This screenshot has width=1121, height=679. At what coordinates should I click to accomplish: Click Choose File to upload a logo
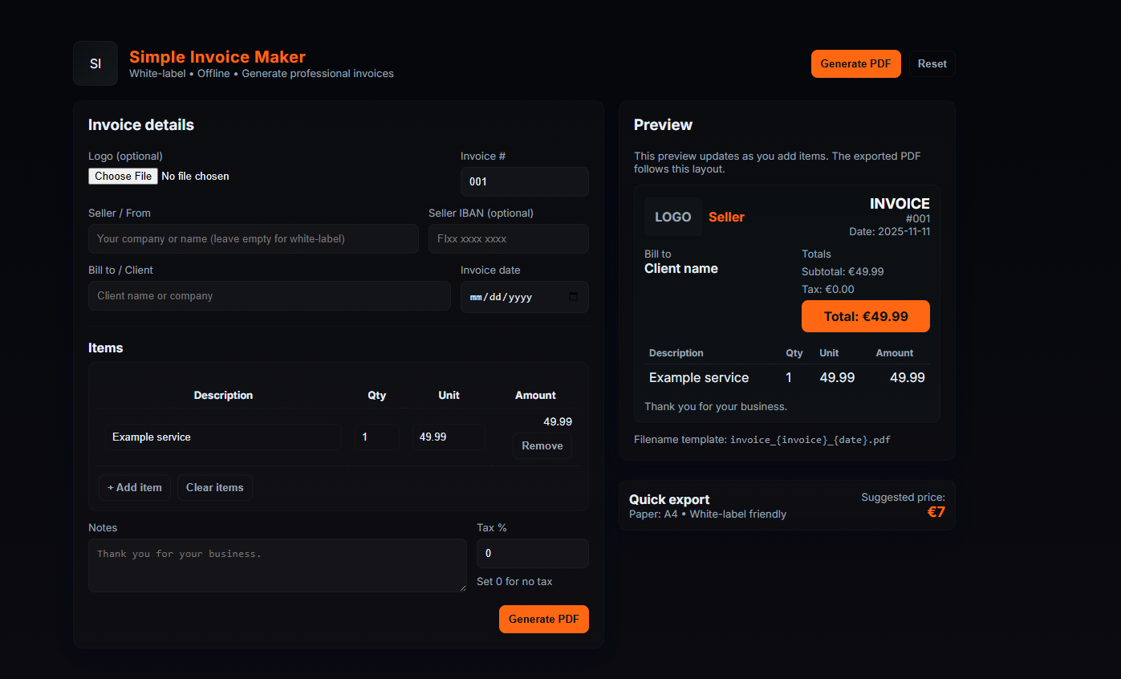[122, 176]
